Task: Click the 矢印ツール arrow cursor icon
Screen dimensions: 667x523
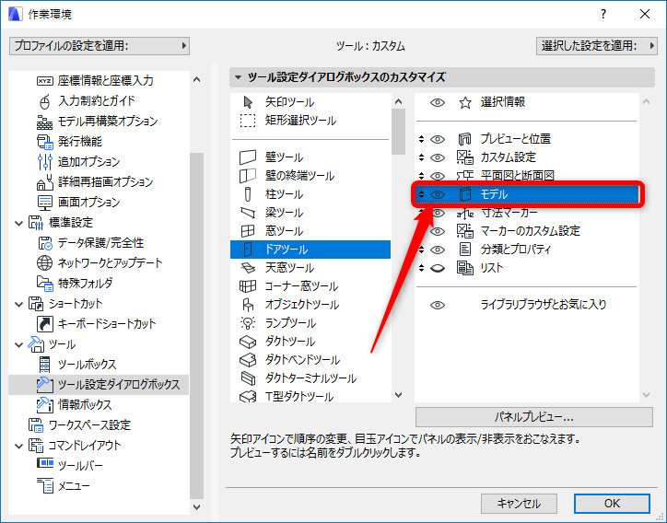Action: [248, 102]
